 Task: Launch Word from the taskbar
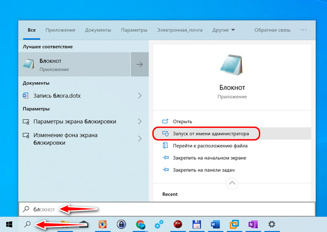coord(215,225)
